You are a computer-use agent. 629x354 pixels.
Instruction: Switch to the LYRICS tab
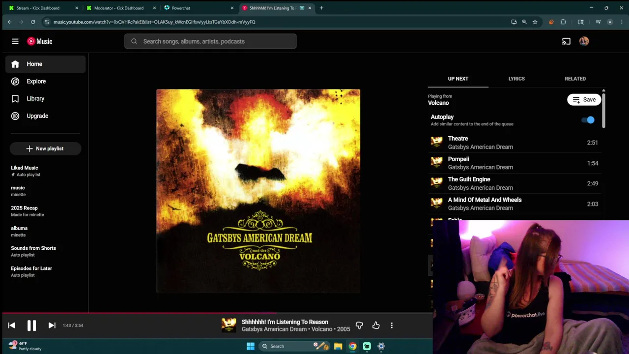tap(516, 79)
